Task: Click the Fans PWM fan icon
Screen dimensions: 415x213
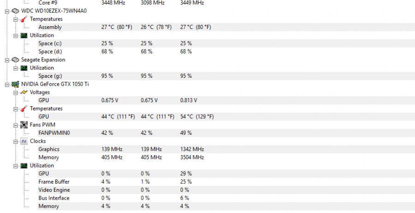Action: tap(24, 125)
